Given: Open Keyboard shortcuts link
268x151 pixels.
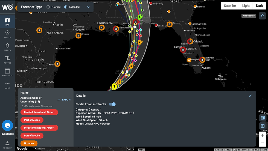Looking at the screenshot, I should (x=223, y=150).
